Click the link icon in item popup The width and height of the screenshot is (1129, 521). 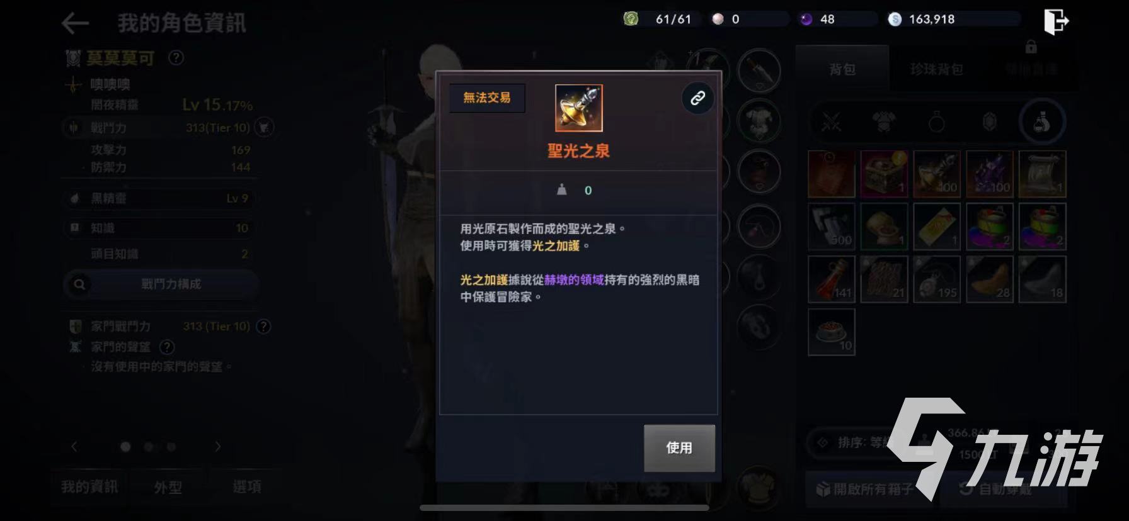tap(697, 98)
